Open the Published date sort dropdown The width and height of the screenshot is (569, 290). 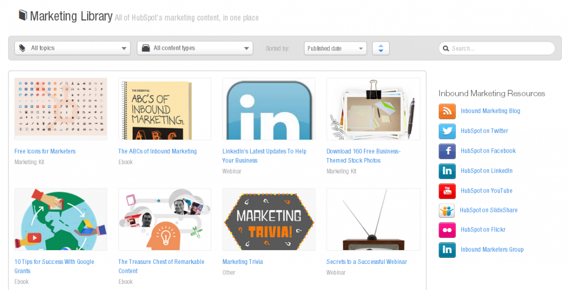pos(335,48)
